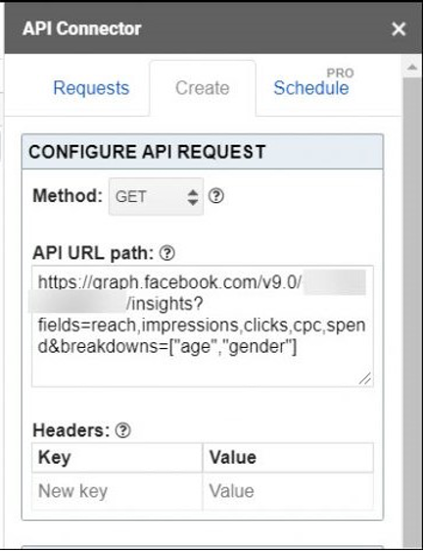The width and height of the screenshot is (424, 551).
Task: Click the API Connector title text
Action: (x=82, y=28)
